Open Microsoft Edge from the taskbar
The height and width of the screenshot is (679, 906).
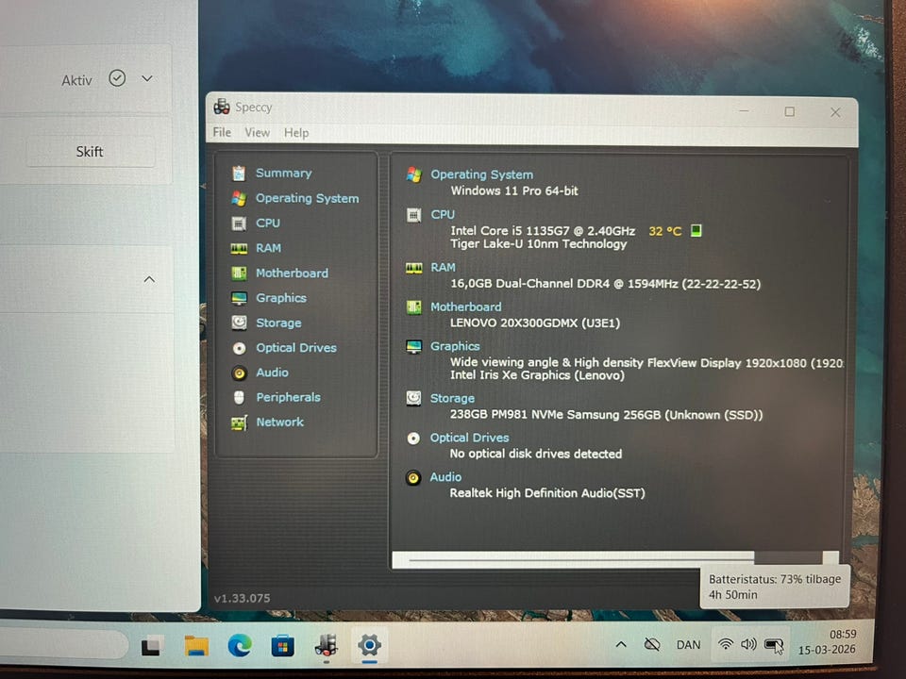click(x=240, y=645)
